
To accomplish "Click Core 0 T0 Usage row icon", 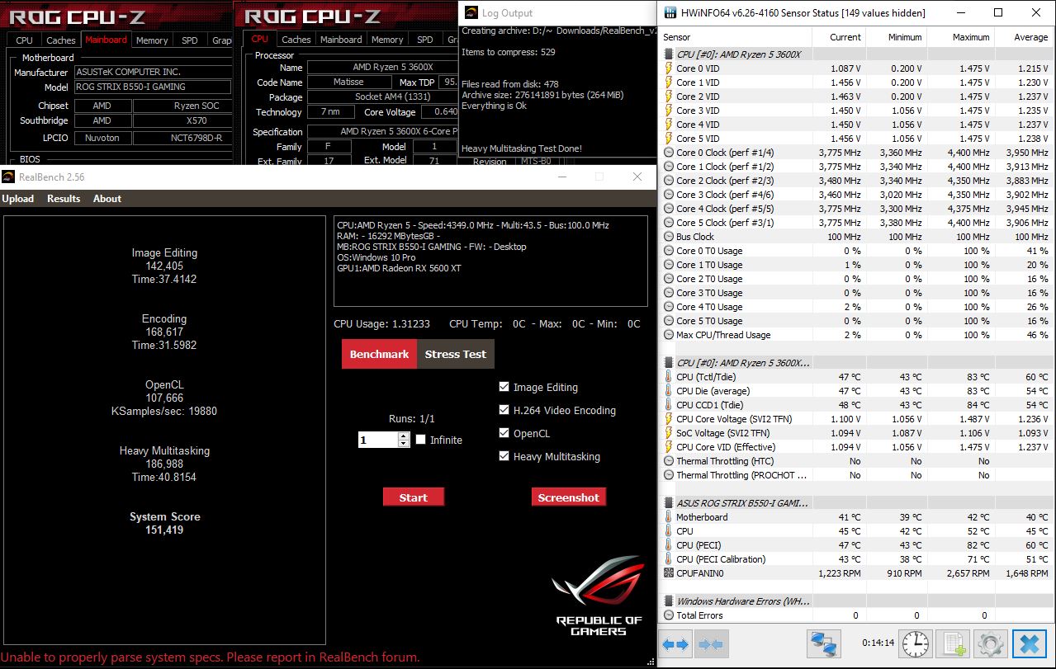I will [669, 251].
